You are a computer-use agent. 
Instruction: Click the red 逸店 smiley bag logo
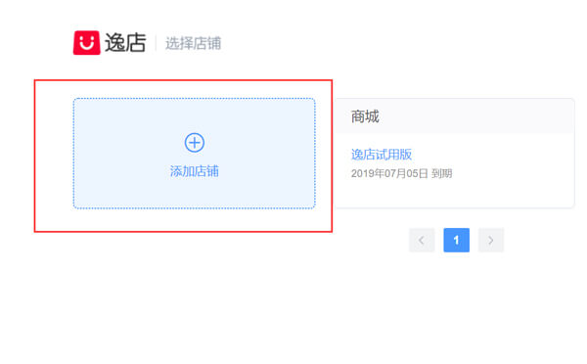tap(86, 43)
